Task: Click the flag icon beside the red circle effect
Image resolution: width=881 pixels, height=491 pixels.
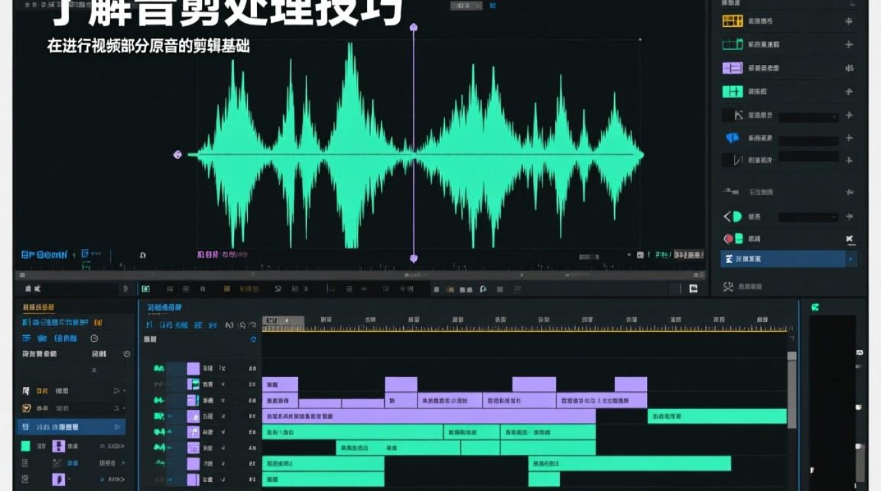Action: pos(850,239)
